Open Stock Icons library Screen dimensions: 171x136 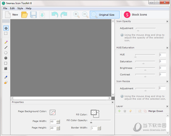tap(135, 15)
